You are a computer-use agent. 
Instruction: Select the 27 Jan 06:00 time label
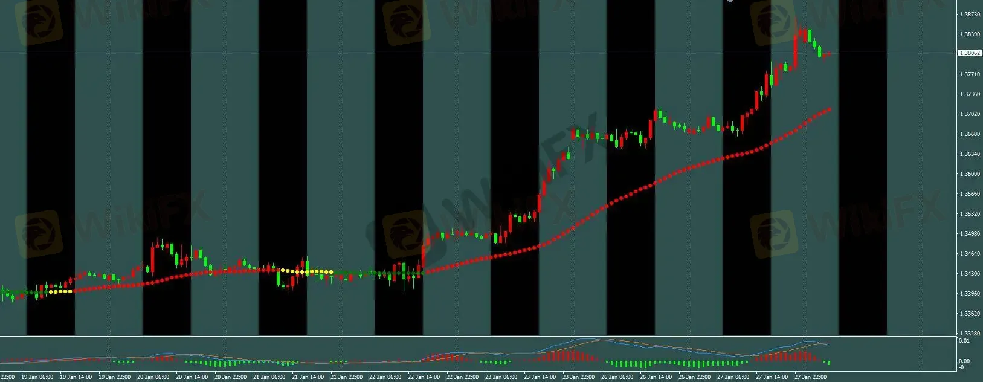pos(733,377)
